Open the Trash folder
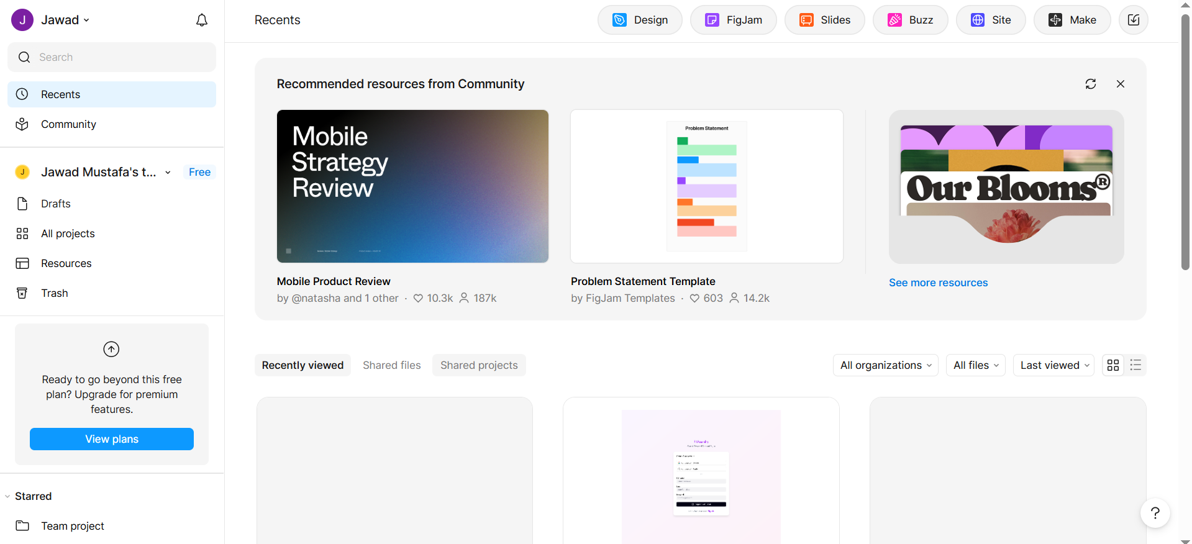Viewport: 1192px width, 544px height. click(x=55, y=293)
